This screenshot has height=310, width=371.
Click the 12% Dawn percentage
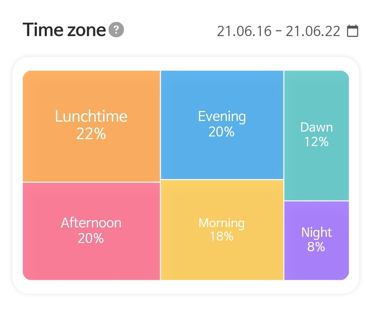[x=316, y=142]
